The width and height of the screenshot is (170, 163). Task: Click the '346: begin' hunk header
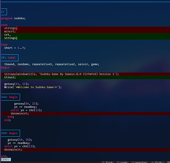(10, 97)
